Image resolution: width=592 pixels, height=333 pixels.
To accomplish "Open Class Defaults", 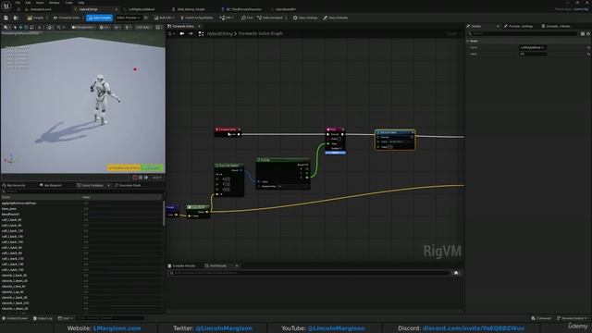I will pyautogui.click(x=335, y=18).
